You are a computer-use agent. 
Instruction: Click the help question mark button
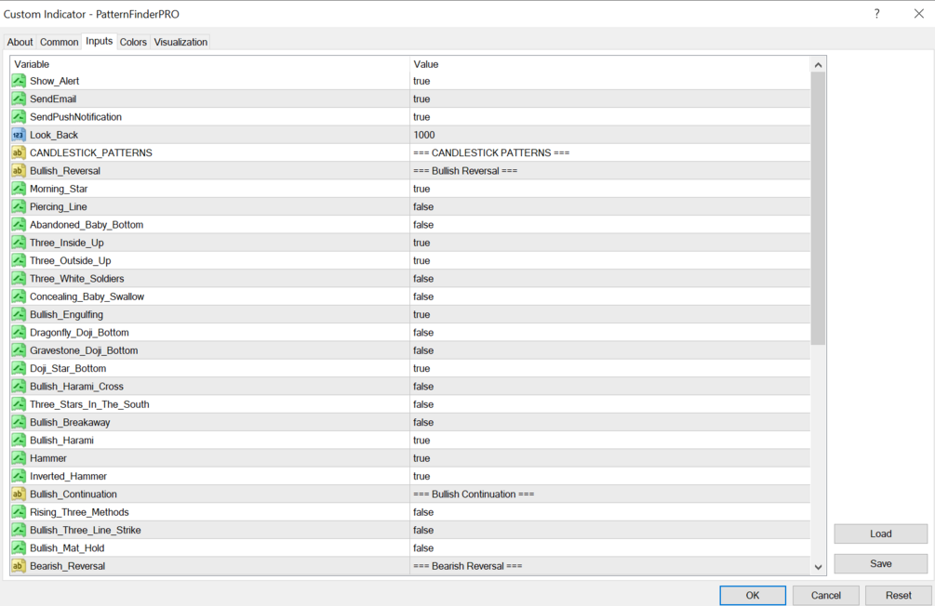876,14
